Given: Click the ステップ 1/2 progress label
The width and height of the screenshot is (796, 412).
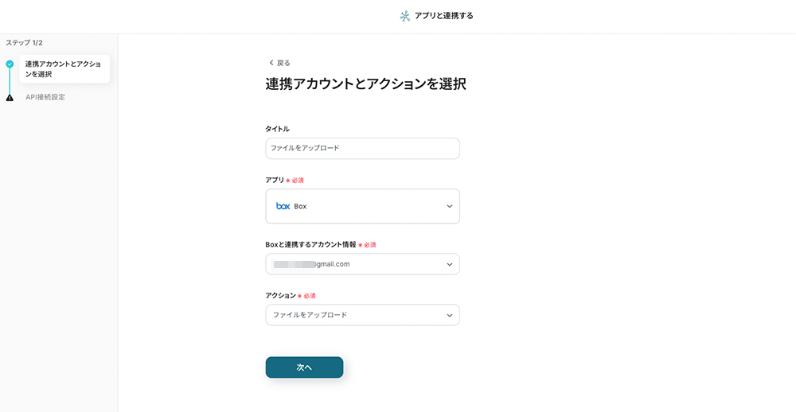Looking at the screenshot, I should point(25,43).
